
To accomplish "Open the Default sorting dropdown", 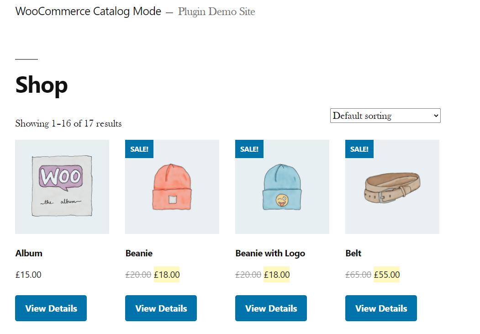I will click(385, 116).
